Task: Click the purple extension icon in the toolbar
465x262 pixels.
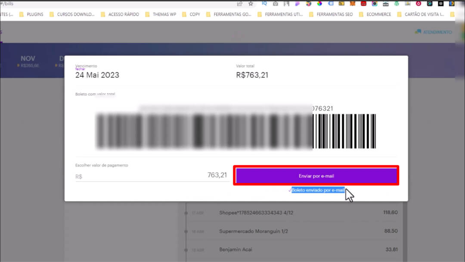Action: pyautogui.click(x=297, y=3)
